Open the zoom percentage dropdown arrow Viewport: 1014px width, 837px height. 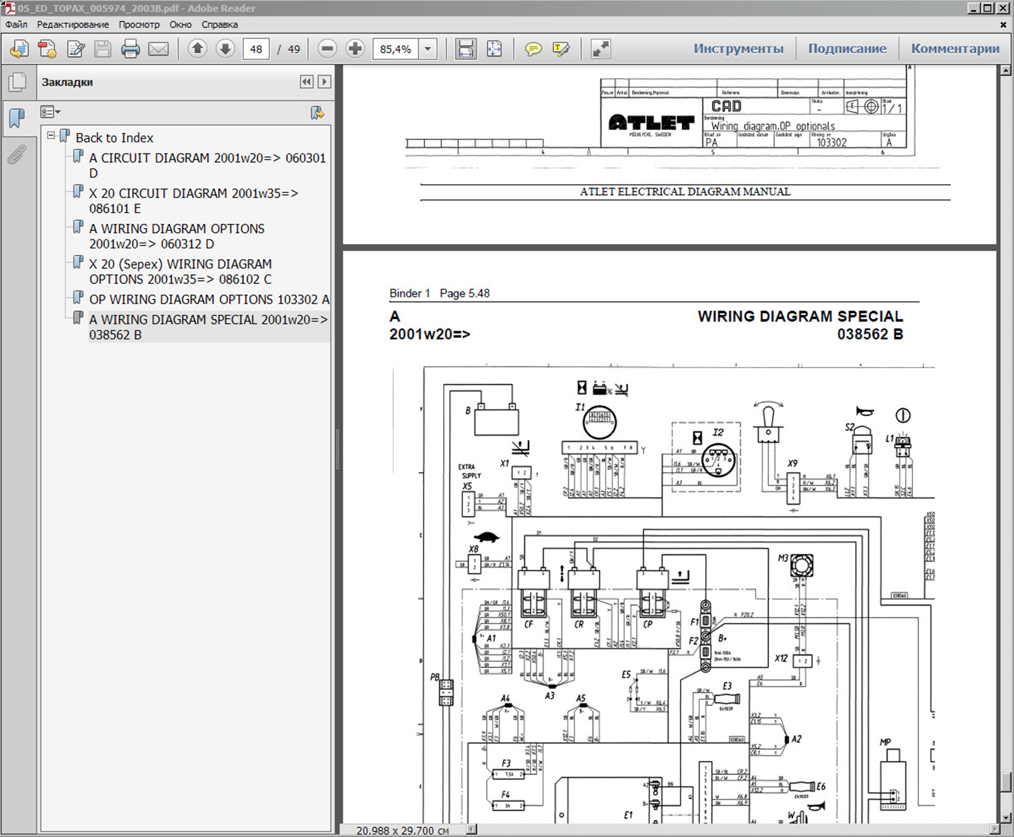click(428, 49)
